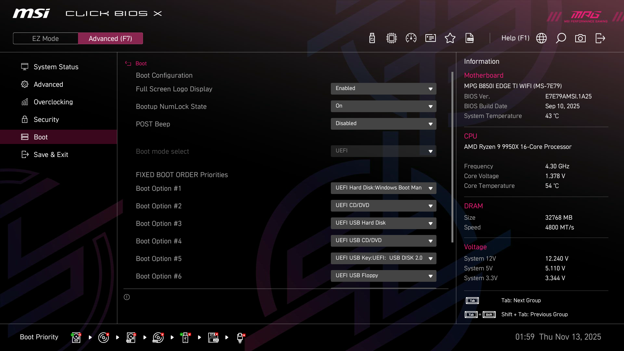
Task: Open the speedometer performance icon
Action: (411, 38)
